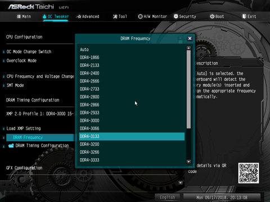Open CPU Frequency and Voltage Change
The image size is (270, 202).
[40, 76]
